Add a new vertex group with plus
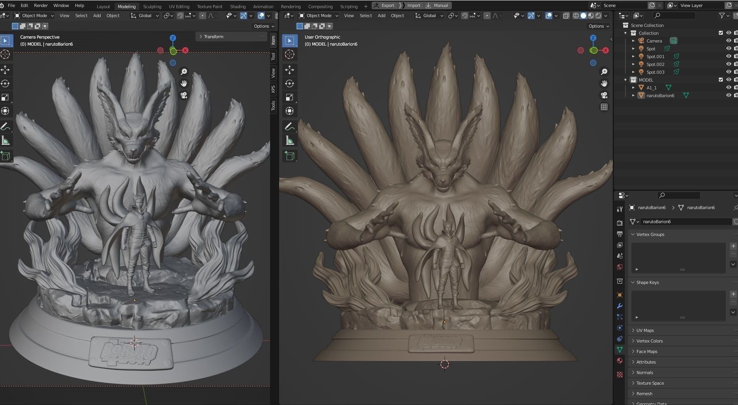738x405 pixels. 733,246
